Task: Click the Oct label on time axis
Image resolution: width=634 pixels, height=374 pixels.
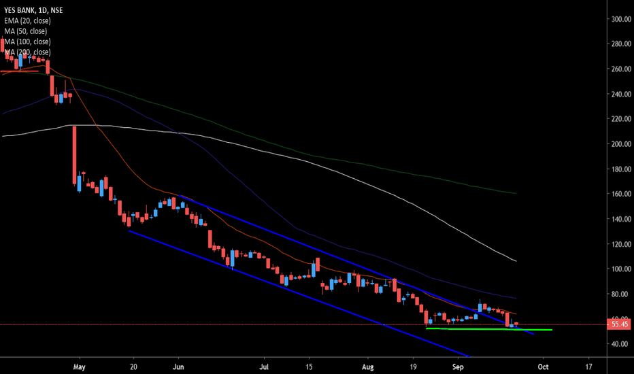Action: 543,367
